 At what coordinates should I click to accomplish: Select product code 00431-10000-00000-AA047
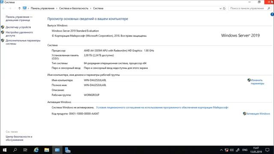pos(84,114)
